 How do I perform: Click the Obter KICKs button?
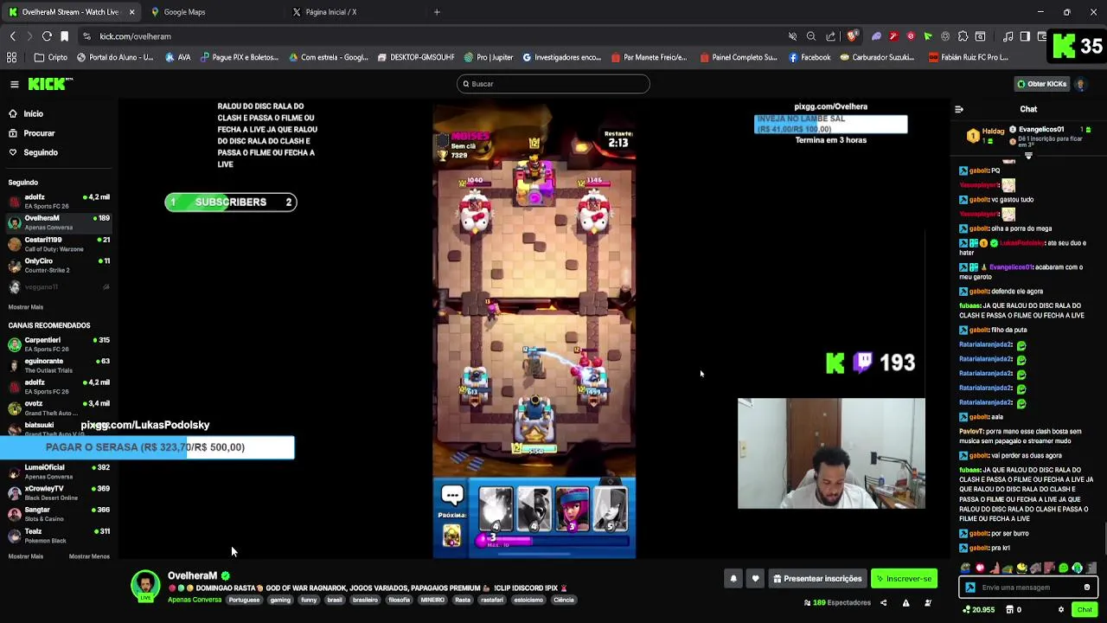[x=1042, y=84]
